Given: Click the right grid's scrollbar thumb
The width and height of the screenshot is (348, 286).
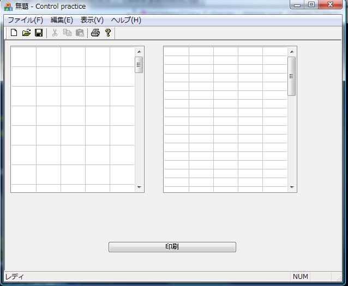Looking at the screenshot, I should (292, 76).
